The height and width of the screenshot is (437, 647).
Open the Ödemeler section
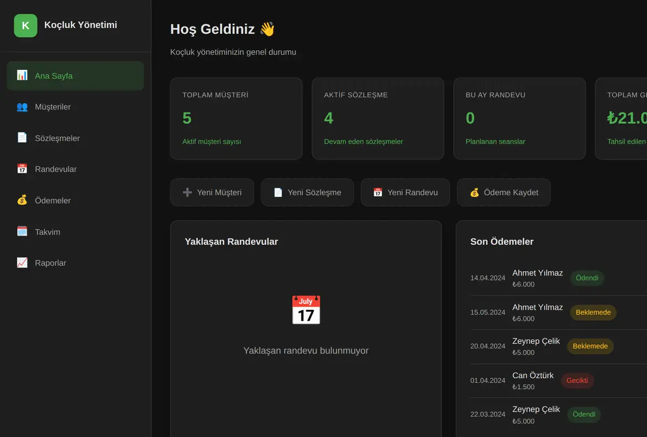coord(75,200)
